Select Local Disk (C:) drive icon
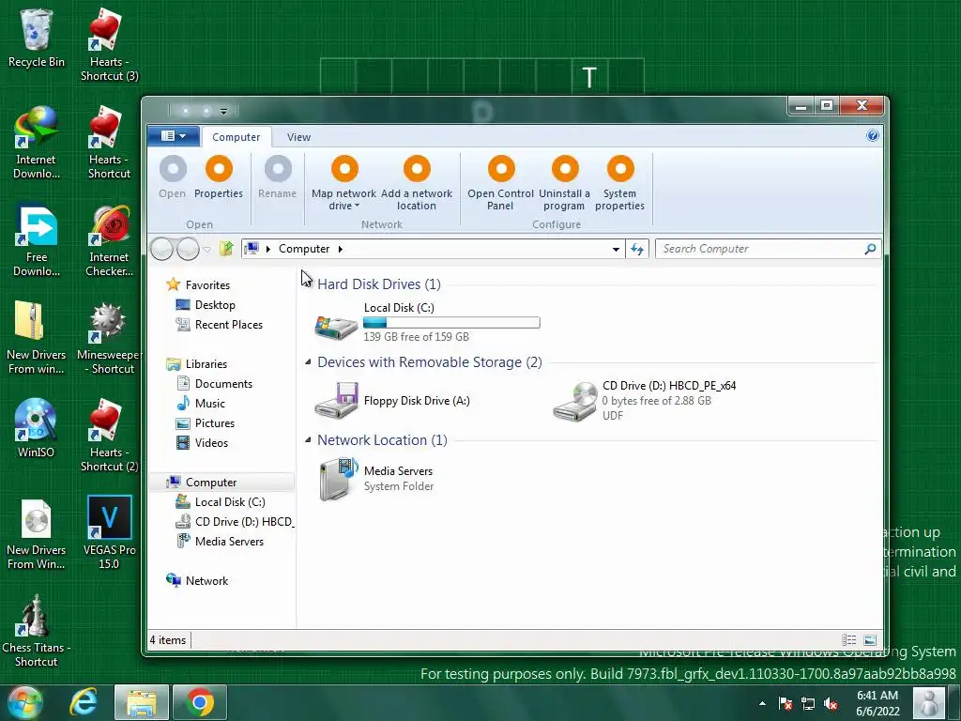The image size is (961, 721). coord(336,326)
